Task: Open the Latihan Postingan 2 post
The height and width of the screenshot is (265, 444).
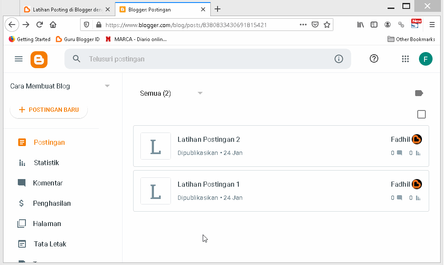Action: point(209,140)
